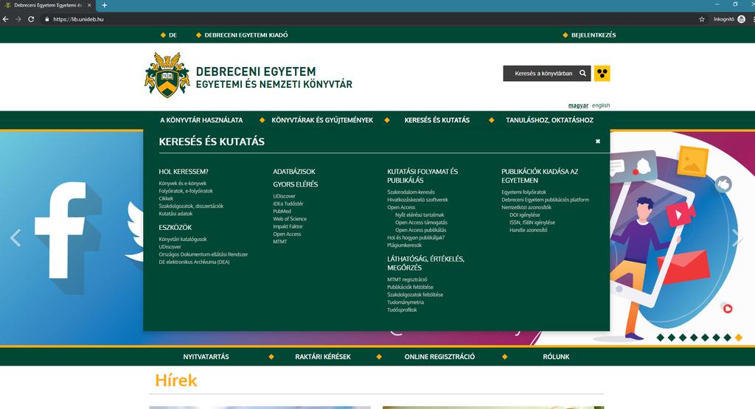Open DOI igénylése link
Screen dimensions: 755x409
[525, 215]
